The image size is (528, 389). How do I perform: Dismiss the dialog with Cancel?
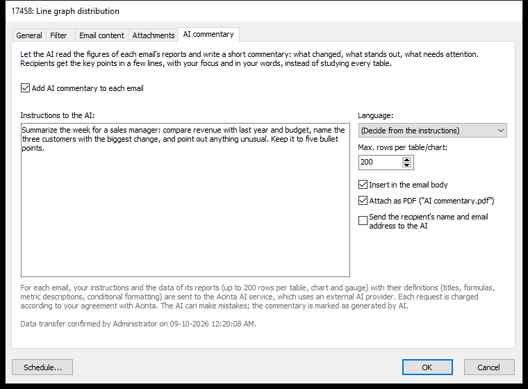click(489, 367)
